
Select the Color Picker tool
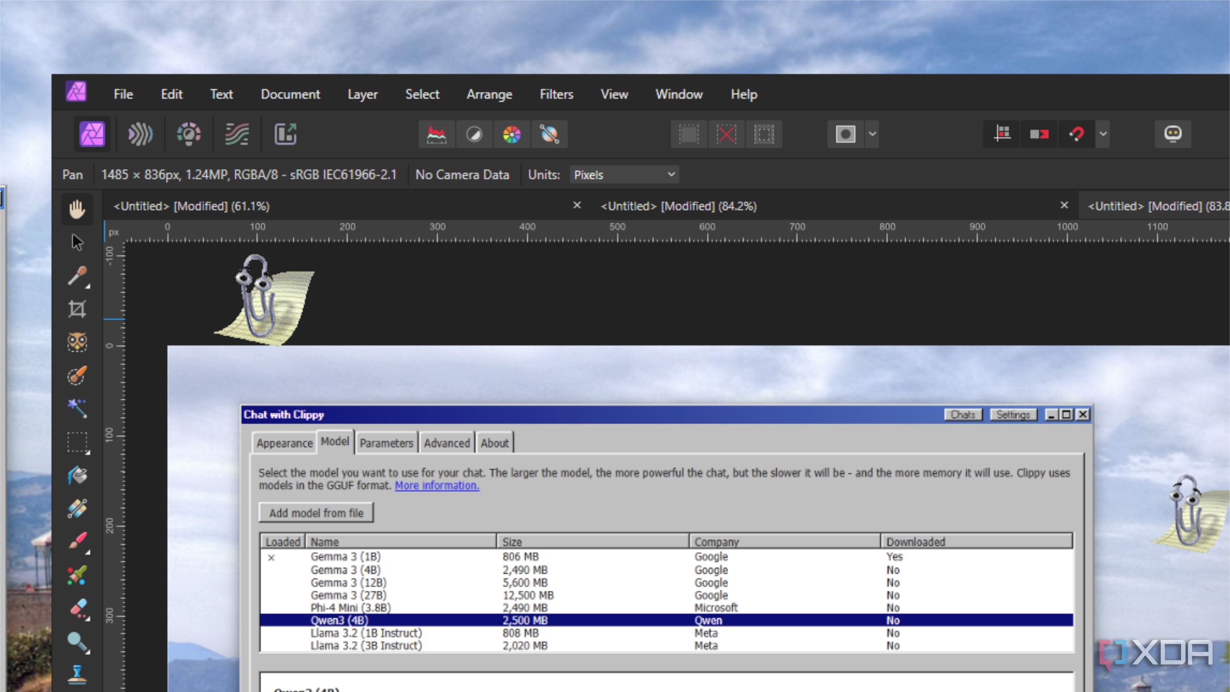[x=77, y=276]
